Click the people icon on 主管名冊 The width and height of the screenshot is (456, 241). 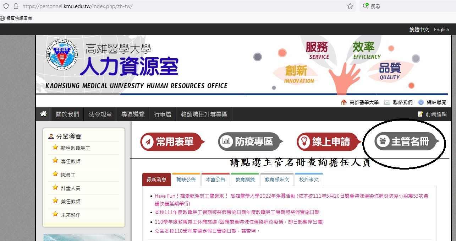(383, 141)
